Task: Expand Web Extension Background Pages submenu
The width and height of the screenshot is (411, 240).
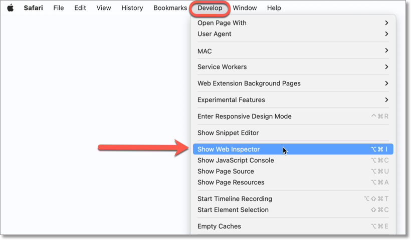Action: [293, 83]
